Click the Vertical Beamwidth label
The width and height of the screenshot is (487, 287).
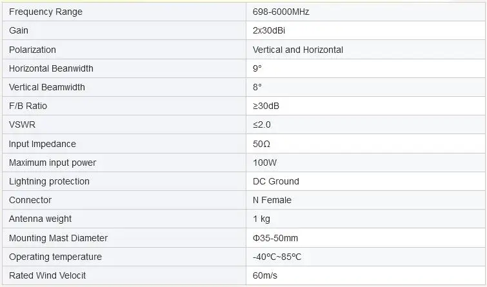[46, 87]
